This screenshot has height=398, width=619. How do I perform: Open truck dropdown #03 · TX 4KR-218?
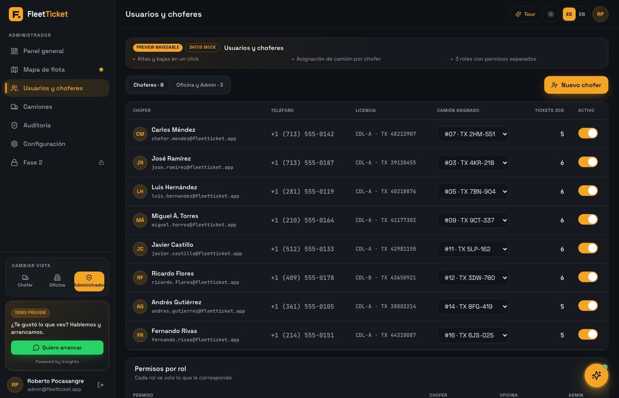click(x=473, y=163)
